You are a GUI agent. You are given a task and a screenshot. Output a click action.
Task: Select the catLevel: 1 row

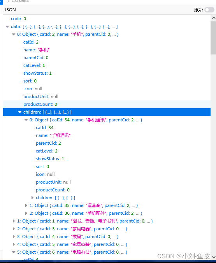point(107,65)
